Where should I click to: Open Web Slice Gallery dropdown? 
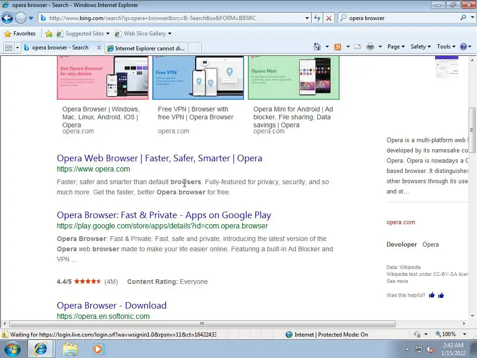tap(143, 34)
